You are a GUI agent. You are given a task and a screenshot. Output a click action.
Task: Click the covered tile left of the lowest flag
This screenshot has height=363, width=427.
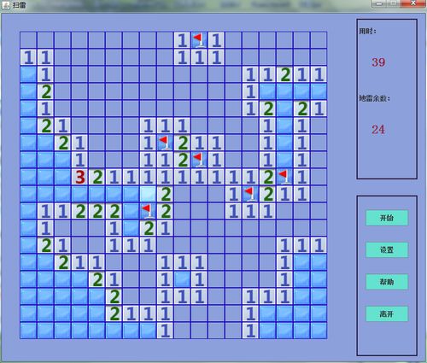click(x=131, y=211)
